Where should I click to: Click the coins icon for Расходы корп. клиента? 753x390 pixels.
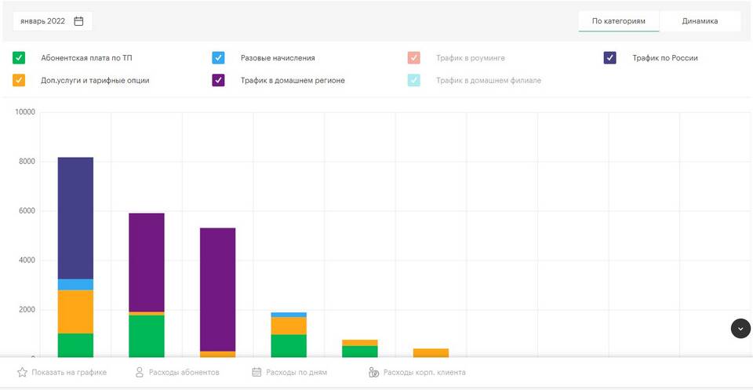(x=374, y=372)
